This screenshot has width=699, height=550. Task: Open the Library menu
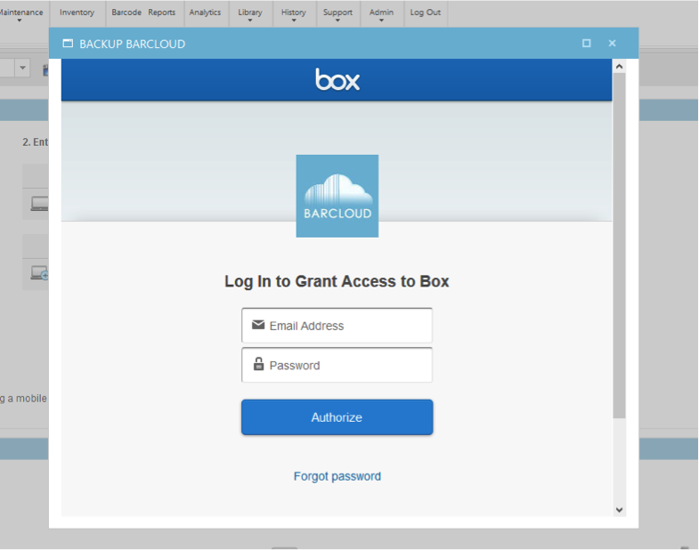[250, 12]
